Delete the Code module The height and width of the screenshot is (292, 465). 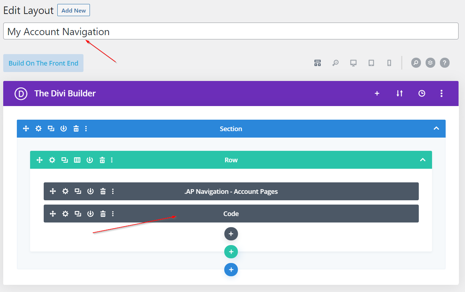[103, 214]
